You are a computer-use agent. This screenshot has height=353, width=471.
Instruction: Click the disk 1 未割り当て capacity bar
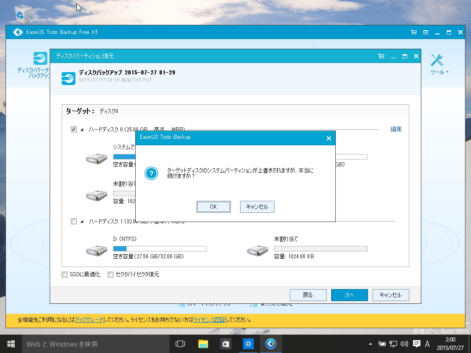[321, 249]
